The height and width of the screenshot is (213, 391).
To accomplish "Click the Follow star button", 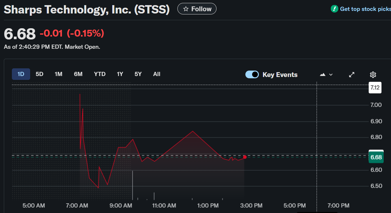I will pyautogui.click(x=197, y=9).
